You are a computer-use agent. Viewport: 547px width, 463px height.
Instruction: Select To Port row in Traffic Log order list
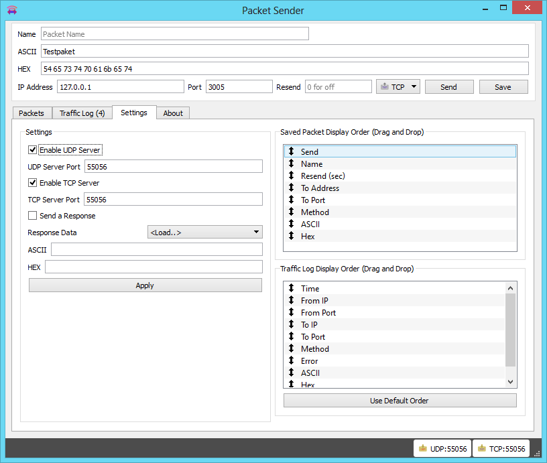coord(395,337)
